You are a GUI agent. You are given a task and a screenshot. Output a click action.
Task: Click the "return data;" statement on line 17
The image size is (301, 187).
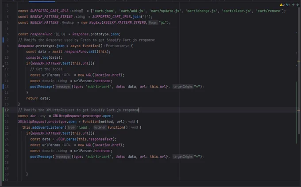[x=38, y=99]
